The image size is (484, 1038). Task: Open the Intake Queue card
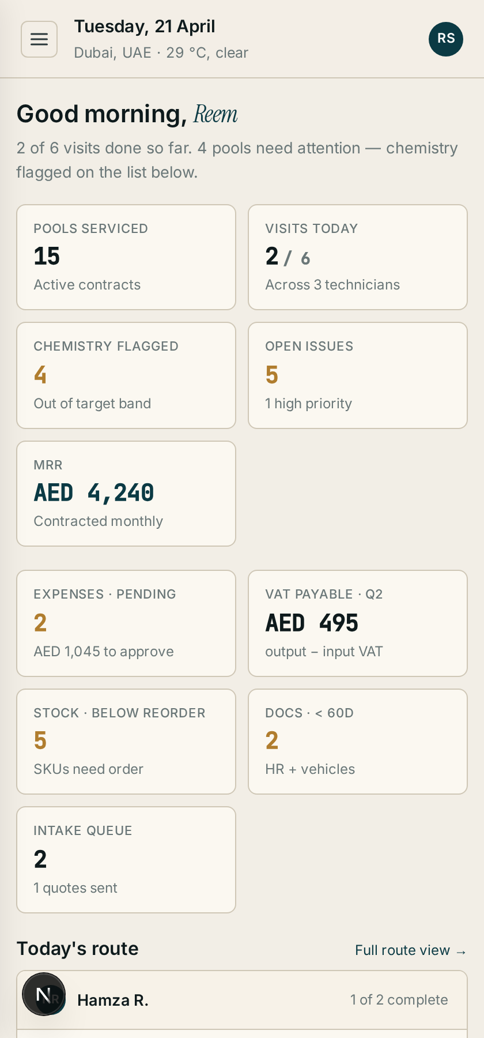pyautogui.click(x=126, y=860)
